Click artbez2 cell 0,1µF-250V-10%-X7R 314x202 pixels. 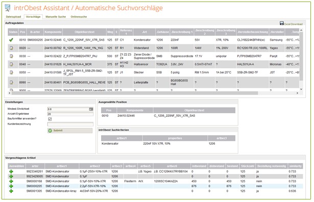point(93,171)
